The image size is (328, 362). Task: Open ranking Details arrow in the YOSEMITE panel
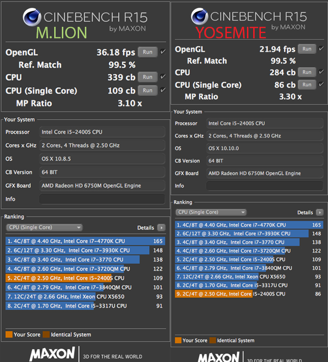[319, 213]
